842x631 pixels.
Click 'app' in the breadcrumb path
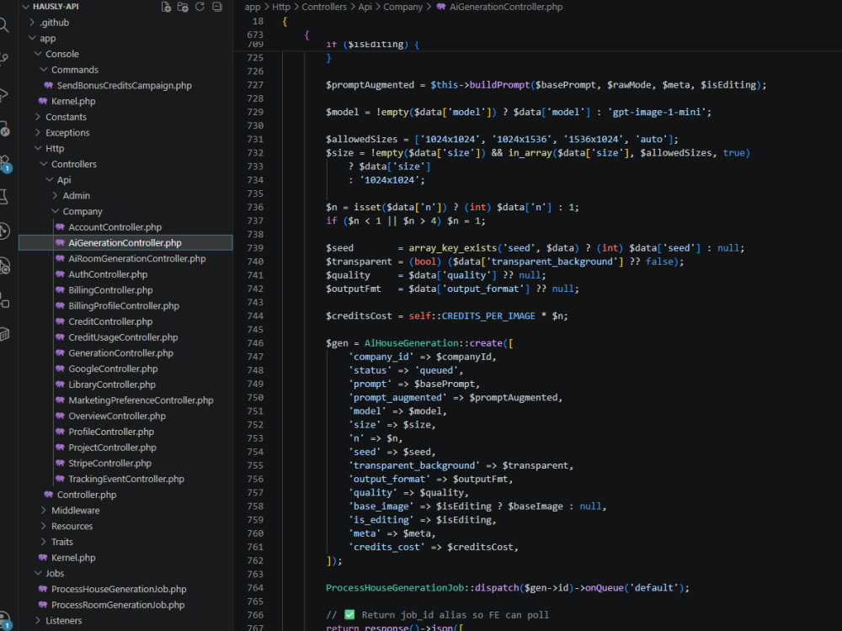pos(253,7)
